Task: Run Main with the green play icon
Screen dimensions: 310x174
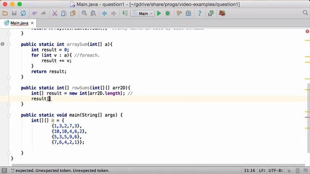Action: [x=159, y=14]
